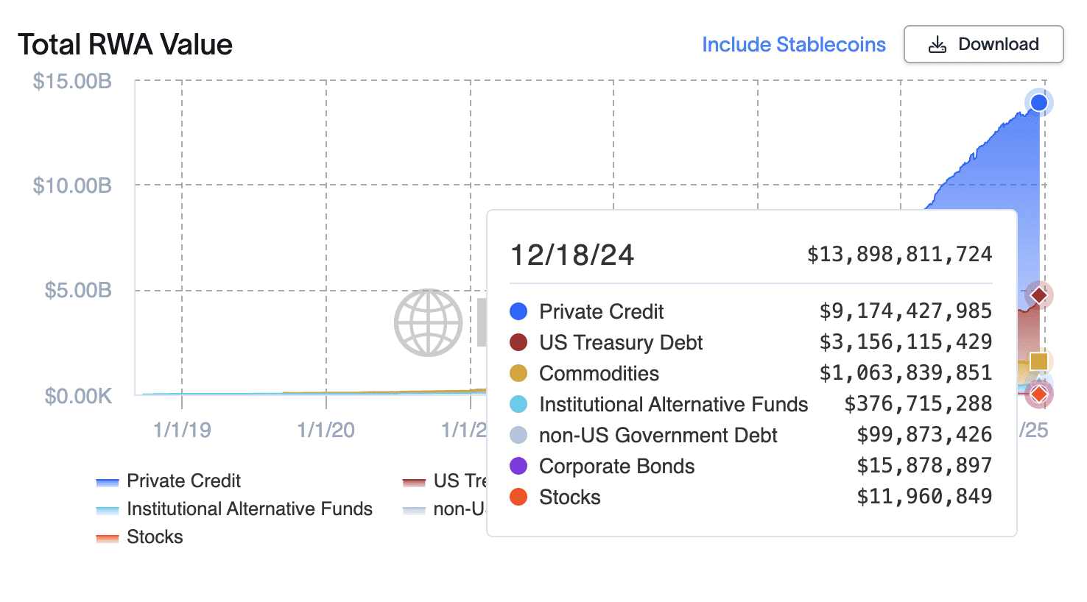Toggle the Stocks series in the legend
Screen dimensions: 1087x602
[x=147, y=537]
